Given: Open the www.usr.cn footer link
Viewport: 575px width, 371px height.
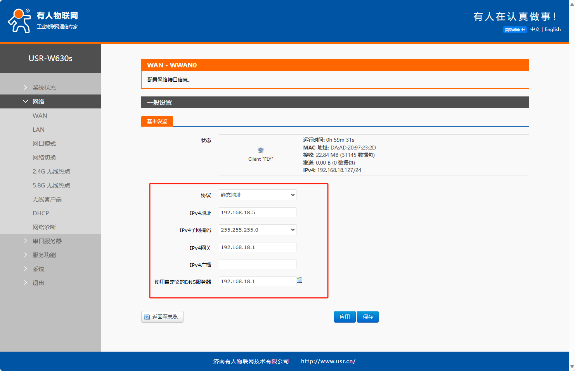Looking at the screenshot, I should (x=328, y=361).
